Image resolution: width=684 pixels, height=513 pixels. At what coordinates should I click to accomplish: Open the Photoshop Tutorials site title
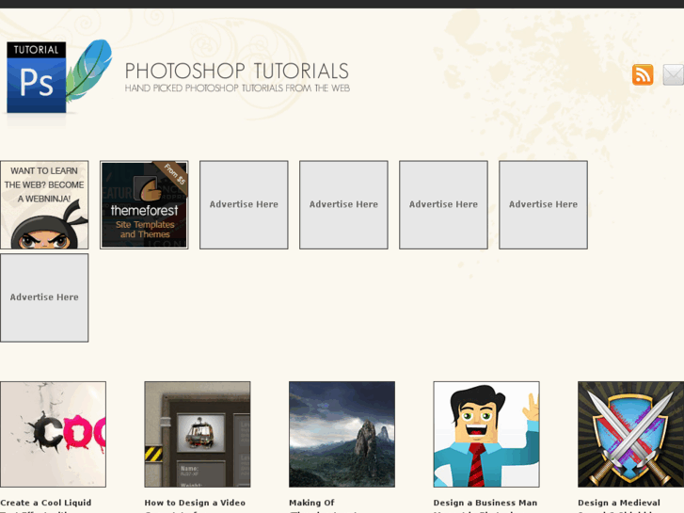(237, 71)
